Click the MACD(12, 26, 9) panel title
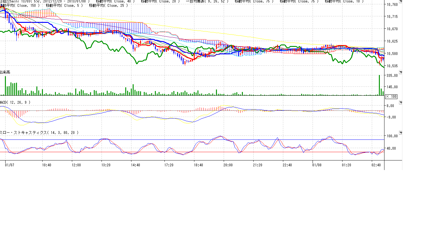The height and width of the screenshot is (237, 440). pos(15,102)
